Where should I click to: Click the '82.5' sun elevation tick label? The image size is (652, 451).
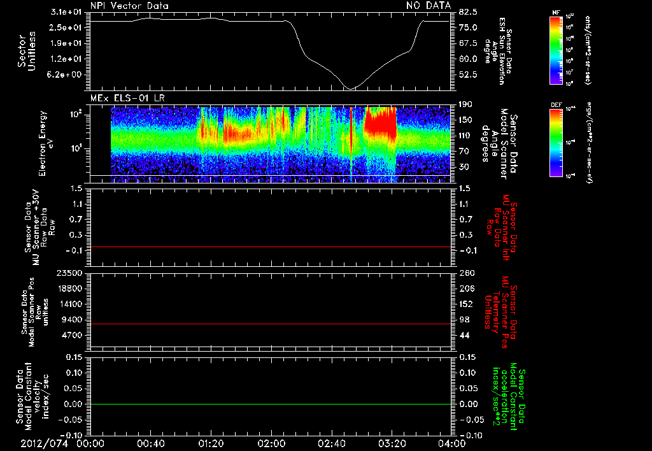pyautogui.click(x=468, y=12)
